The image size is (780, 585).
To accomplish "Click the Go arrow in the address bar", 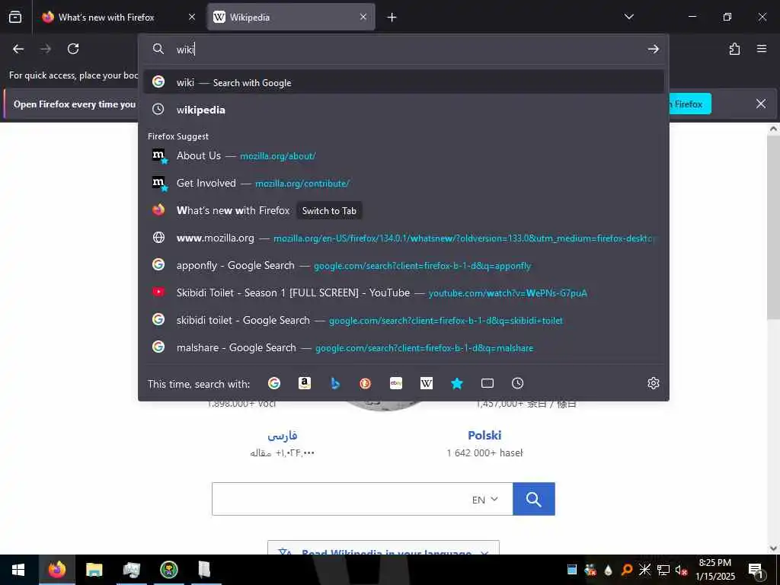I will tap(653, 49).
